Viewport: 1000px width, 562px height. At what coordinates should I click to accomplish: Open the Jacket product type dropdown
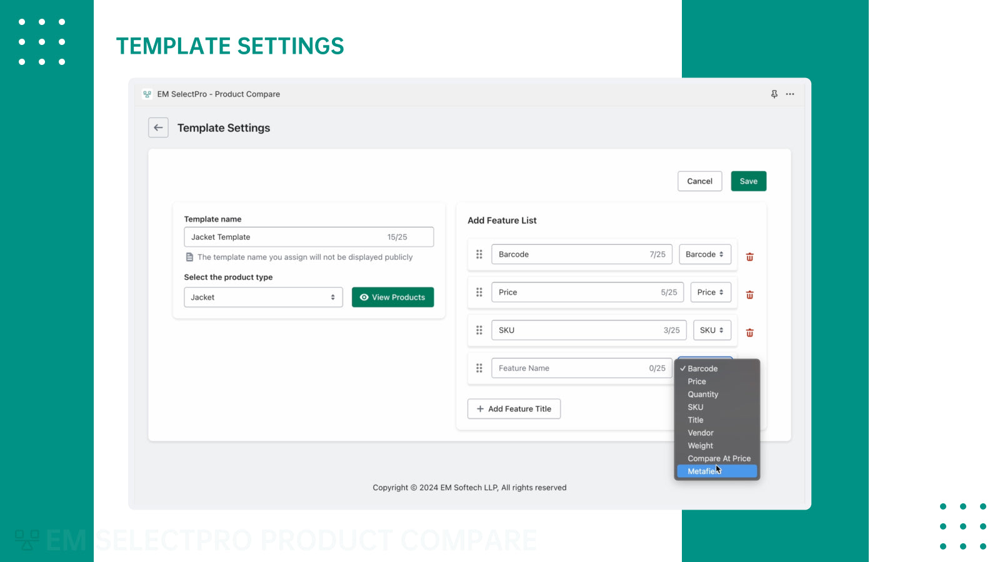pos(263,297)
